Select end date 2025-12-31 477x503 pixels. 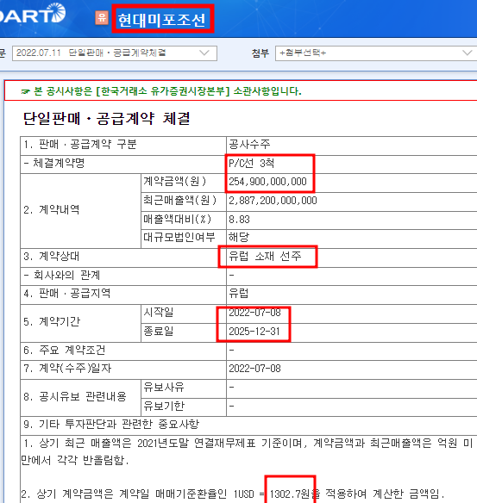click(x=254, y=332)
